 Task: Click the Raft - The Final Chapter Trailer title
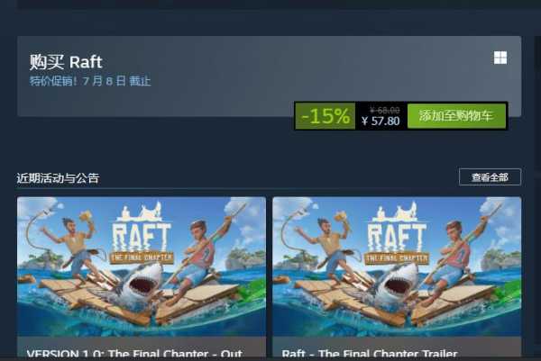[x=370, y=354]
